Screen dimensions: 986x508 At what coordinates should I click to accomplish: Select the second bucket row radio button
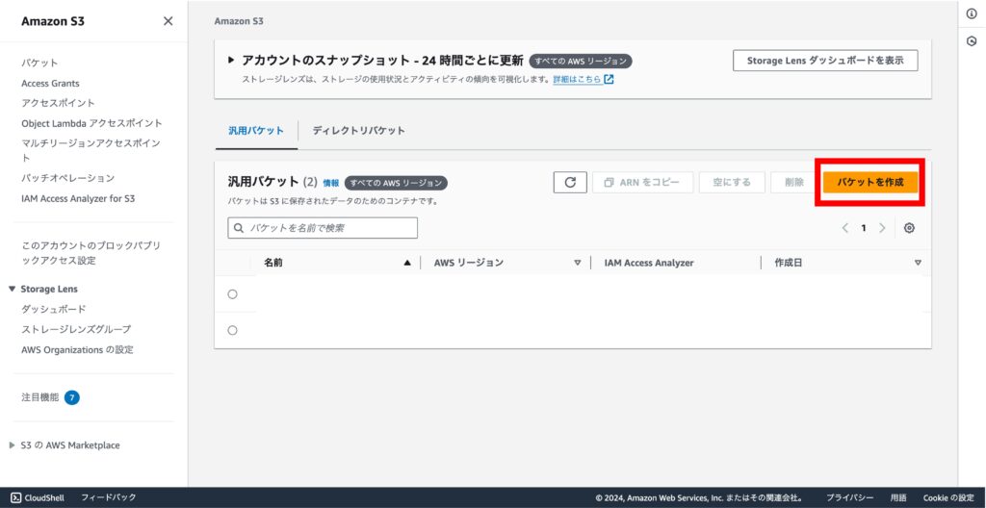coord(233,330)
